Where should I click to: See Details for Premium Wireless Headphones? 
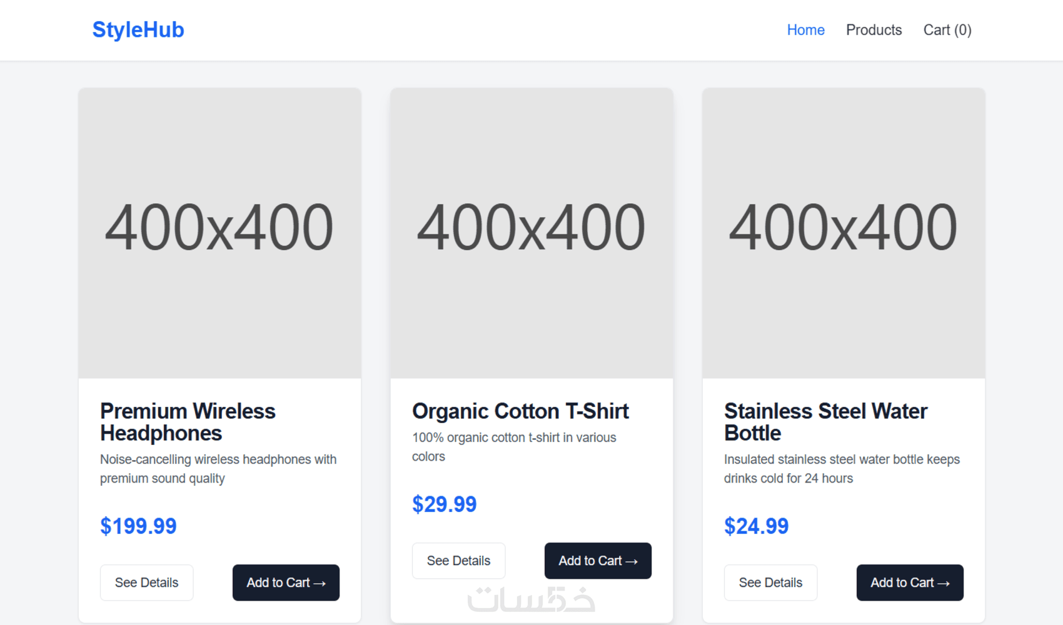coord(146,582)
